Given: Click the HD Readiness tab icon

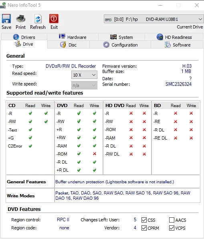Looking at the screenshot, I should [160, 37].
